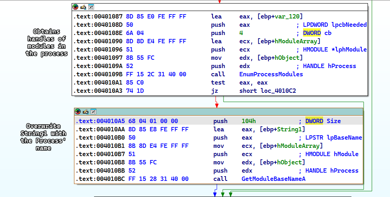Follow the EnumProcessModules call target
The image size is (390, 197).
(x=271, y=74)
